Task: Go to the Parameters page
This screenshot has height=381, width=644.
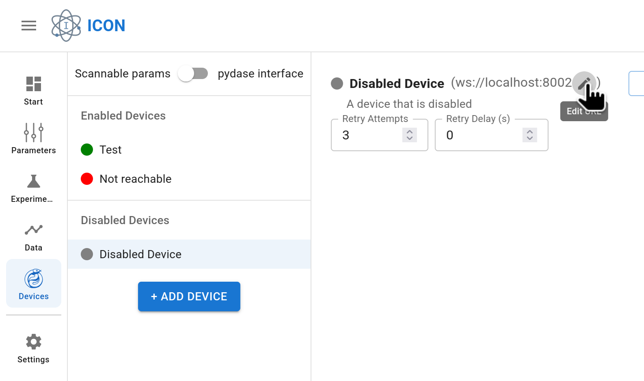Action: [33, 139]
